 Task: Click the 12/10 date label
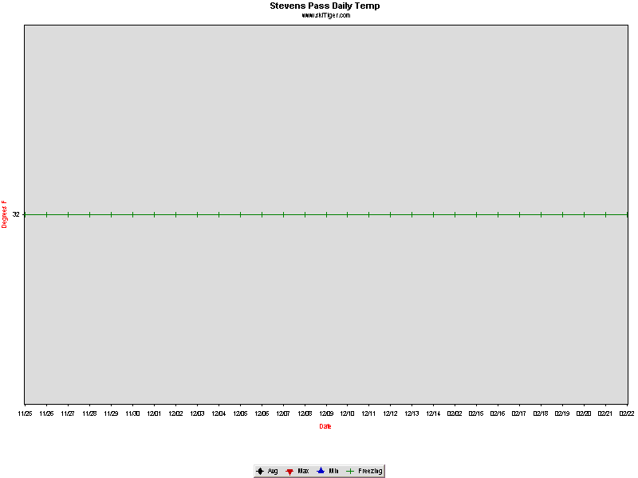pos(347,413)
